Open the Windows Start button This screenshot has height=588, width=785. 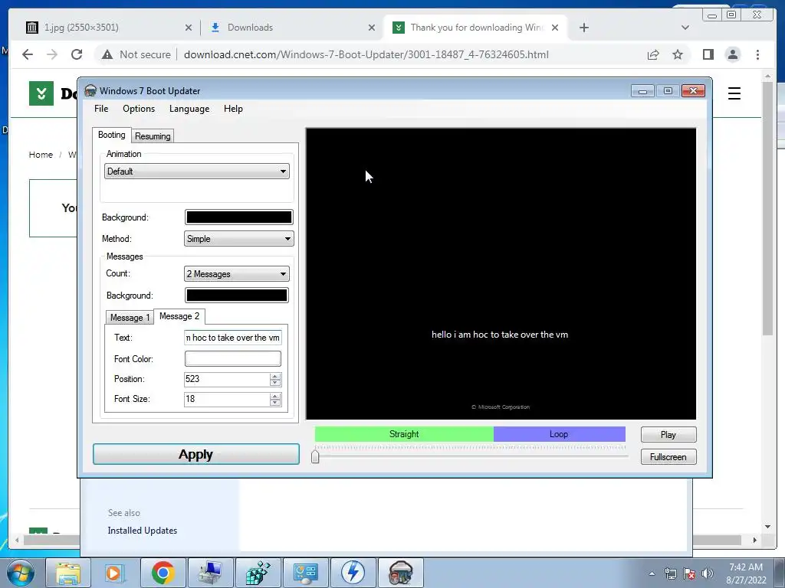click(x=21, y=573)
